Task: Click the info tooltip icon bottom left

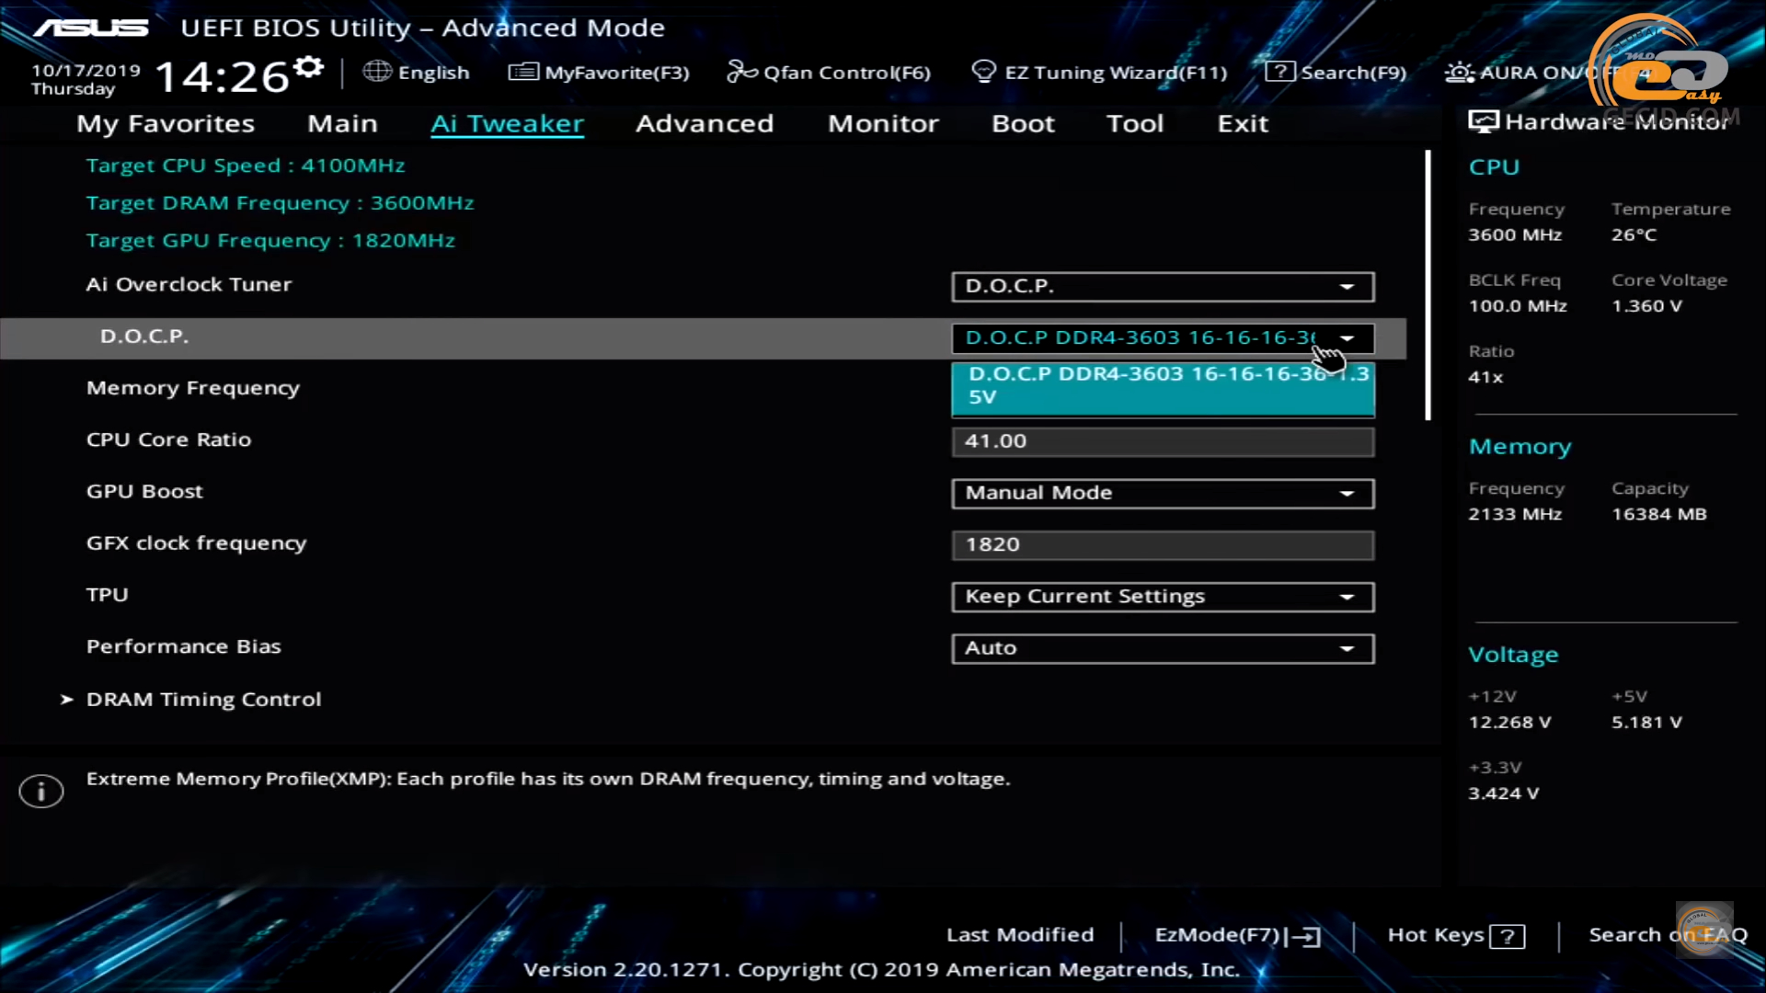Action: tap(40, 791)
